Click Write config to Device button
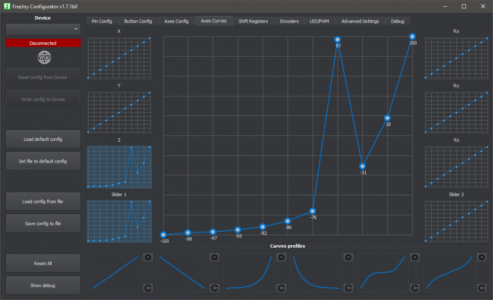493x300 pixels. 43,99
